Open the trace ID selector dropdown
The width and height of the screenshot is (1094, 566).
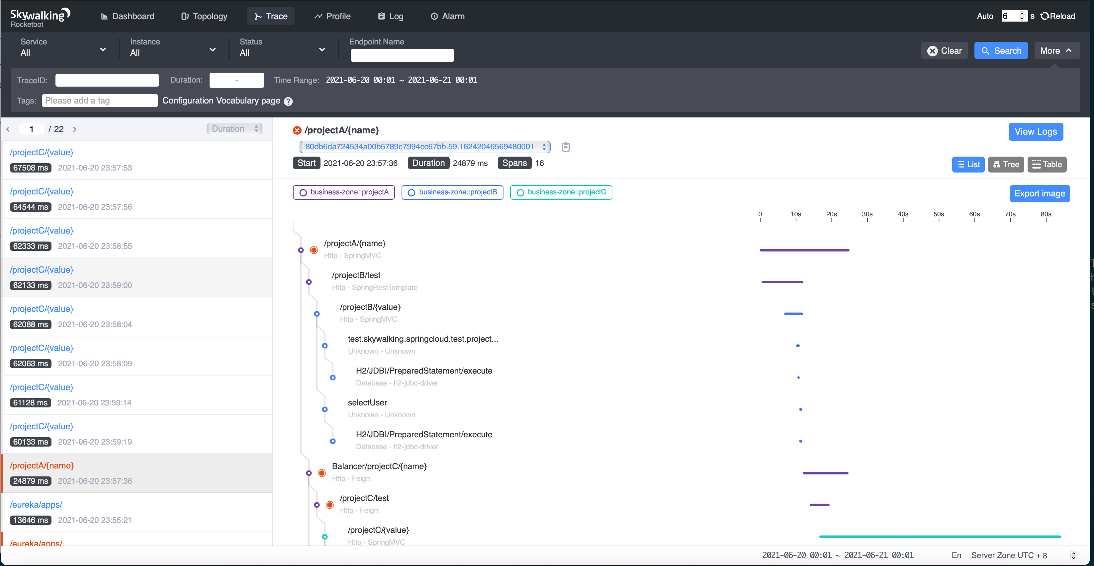425,147
